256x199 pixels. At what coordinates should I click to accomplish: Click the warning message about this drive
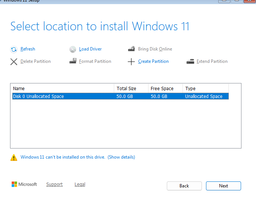pos(63,157)
